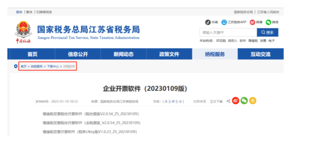Viewport: 311px width, 141px height.
Task: Click the 来源 国家税务总局江苏省税务局 text
Action: point(115,101)
